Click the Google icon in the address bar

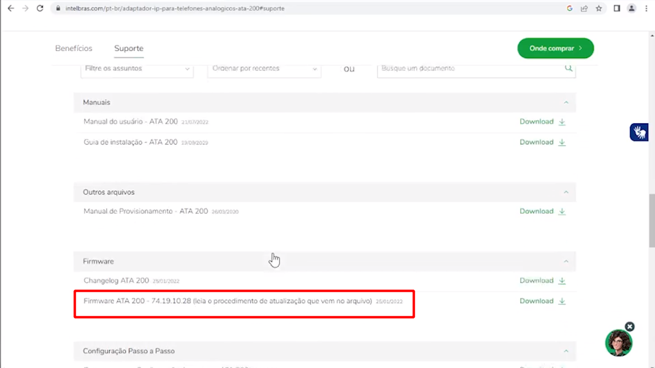[570, 8]
